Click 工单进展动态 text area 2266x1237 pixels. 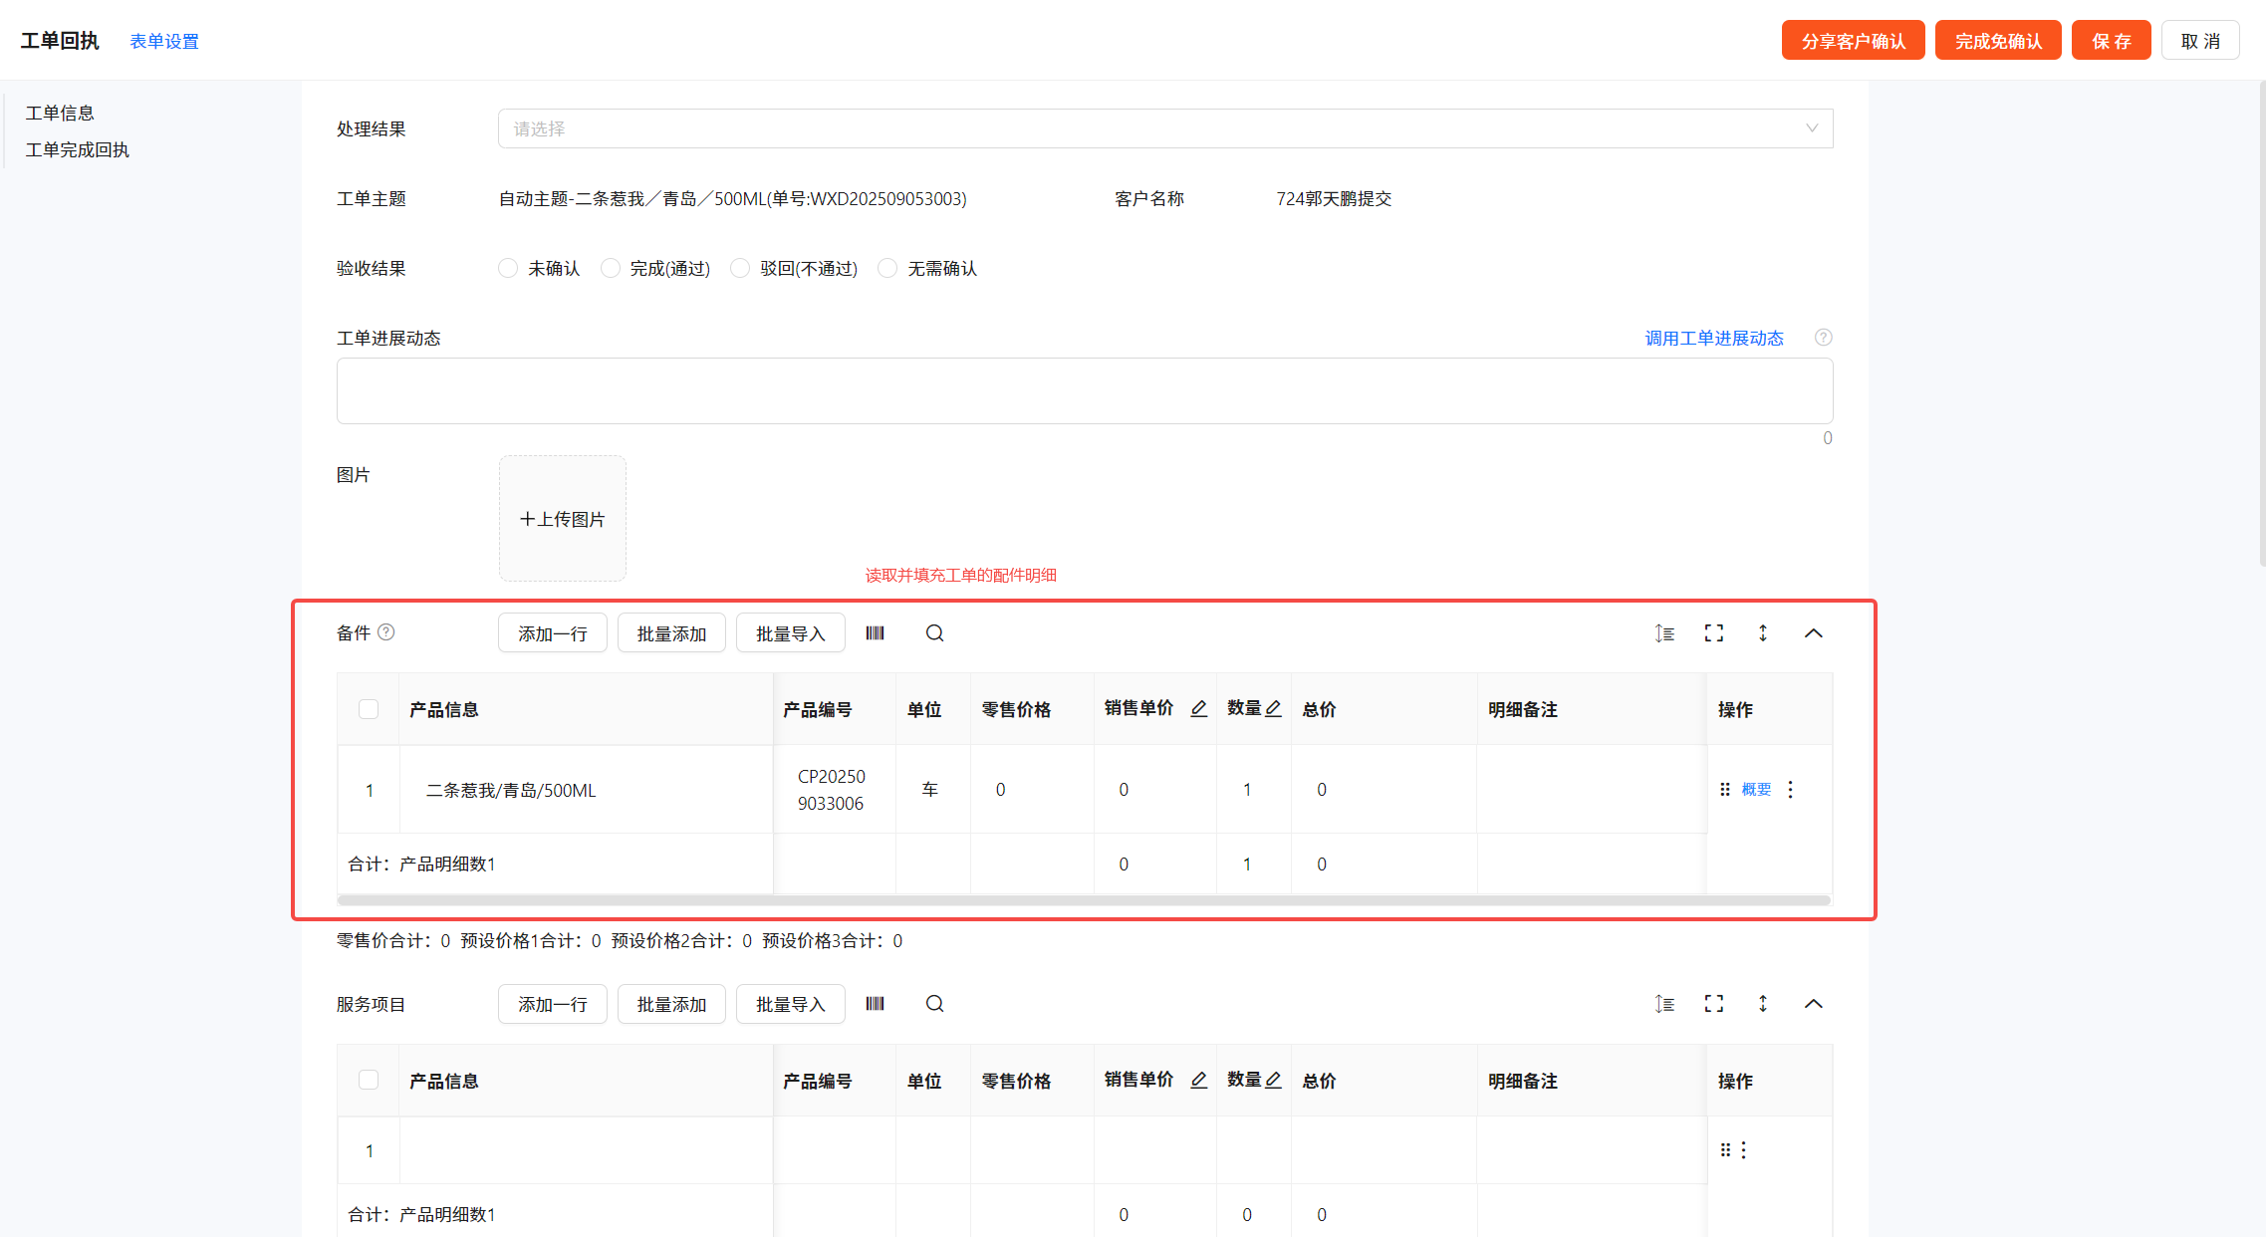pyautogui.click(x=1084, y=390)
